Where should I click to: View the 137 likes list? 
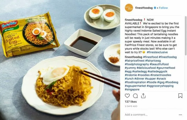coord(131,102)
